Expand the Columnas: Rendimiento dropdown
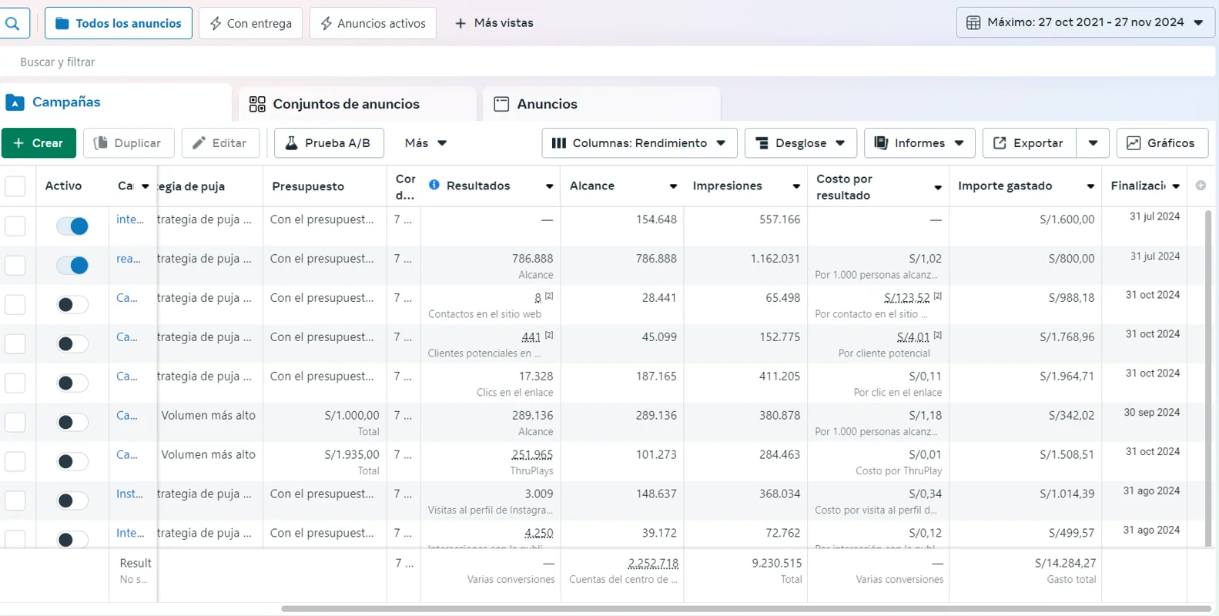This screenshot has width=1219, height=616. pyautogui.click(x=639, y=143)
